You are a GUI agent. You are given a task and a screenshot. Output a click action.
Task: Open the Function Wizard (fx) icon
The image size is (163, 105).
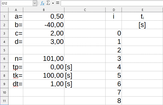coord(42,3)
